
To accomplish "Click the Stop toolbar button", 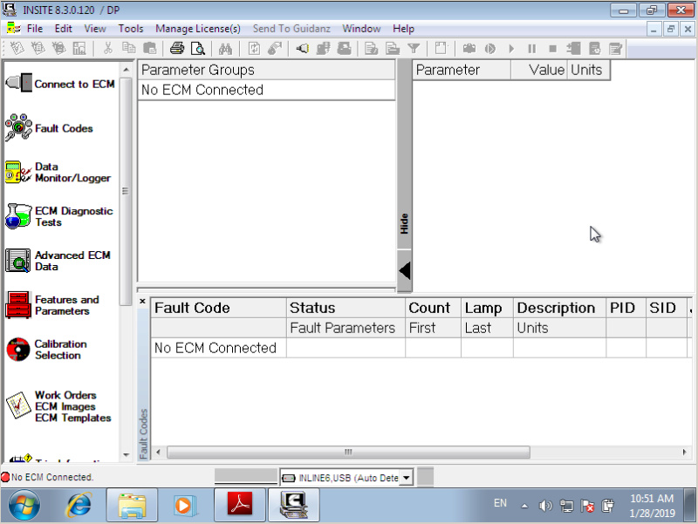I will (552, 48).
